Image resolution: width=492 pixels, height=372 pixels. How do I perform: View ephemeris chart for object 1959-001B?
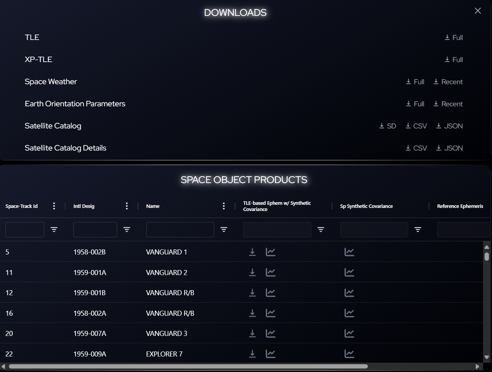coord(270,292)
